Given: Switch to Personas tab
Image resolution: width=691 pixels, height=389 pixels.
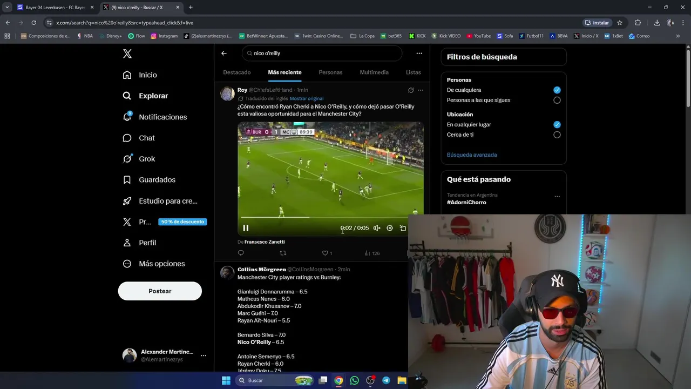Looking at the screenshot, I should 330,72.
